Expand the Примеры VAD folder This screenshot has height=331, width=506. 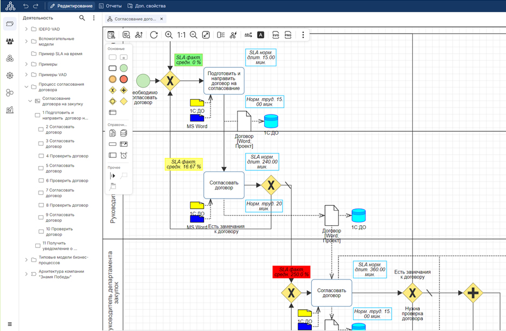click(26, 75)
